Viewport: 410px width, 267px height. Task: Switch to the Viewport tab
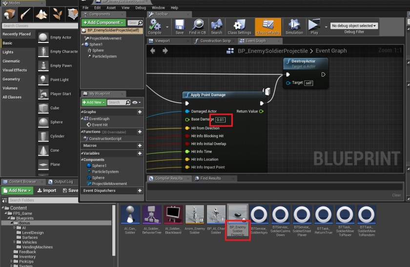tap(163, 41)
